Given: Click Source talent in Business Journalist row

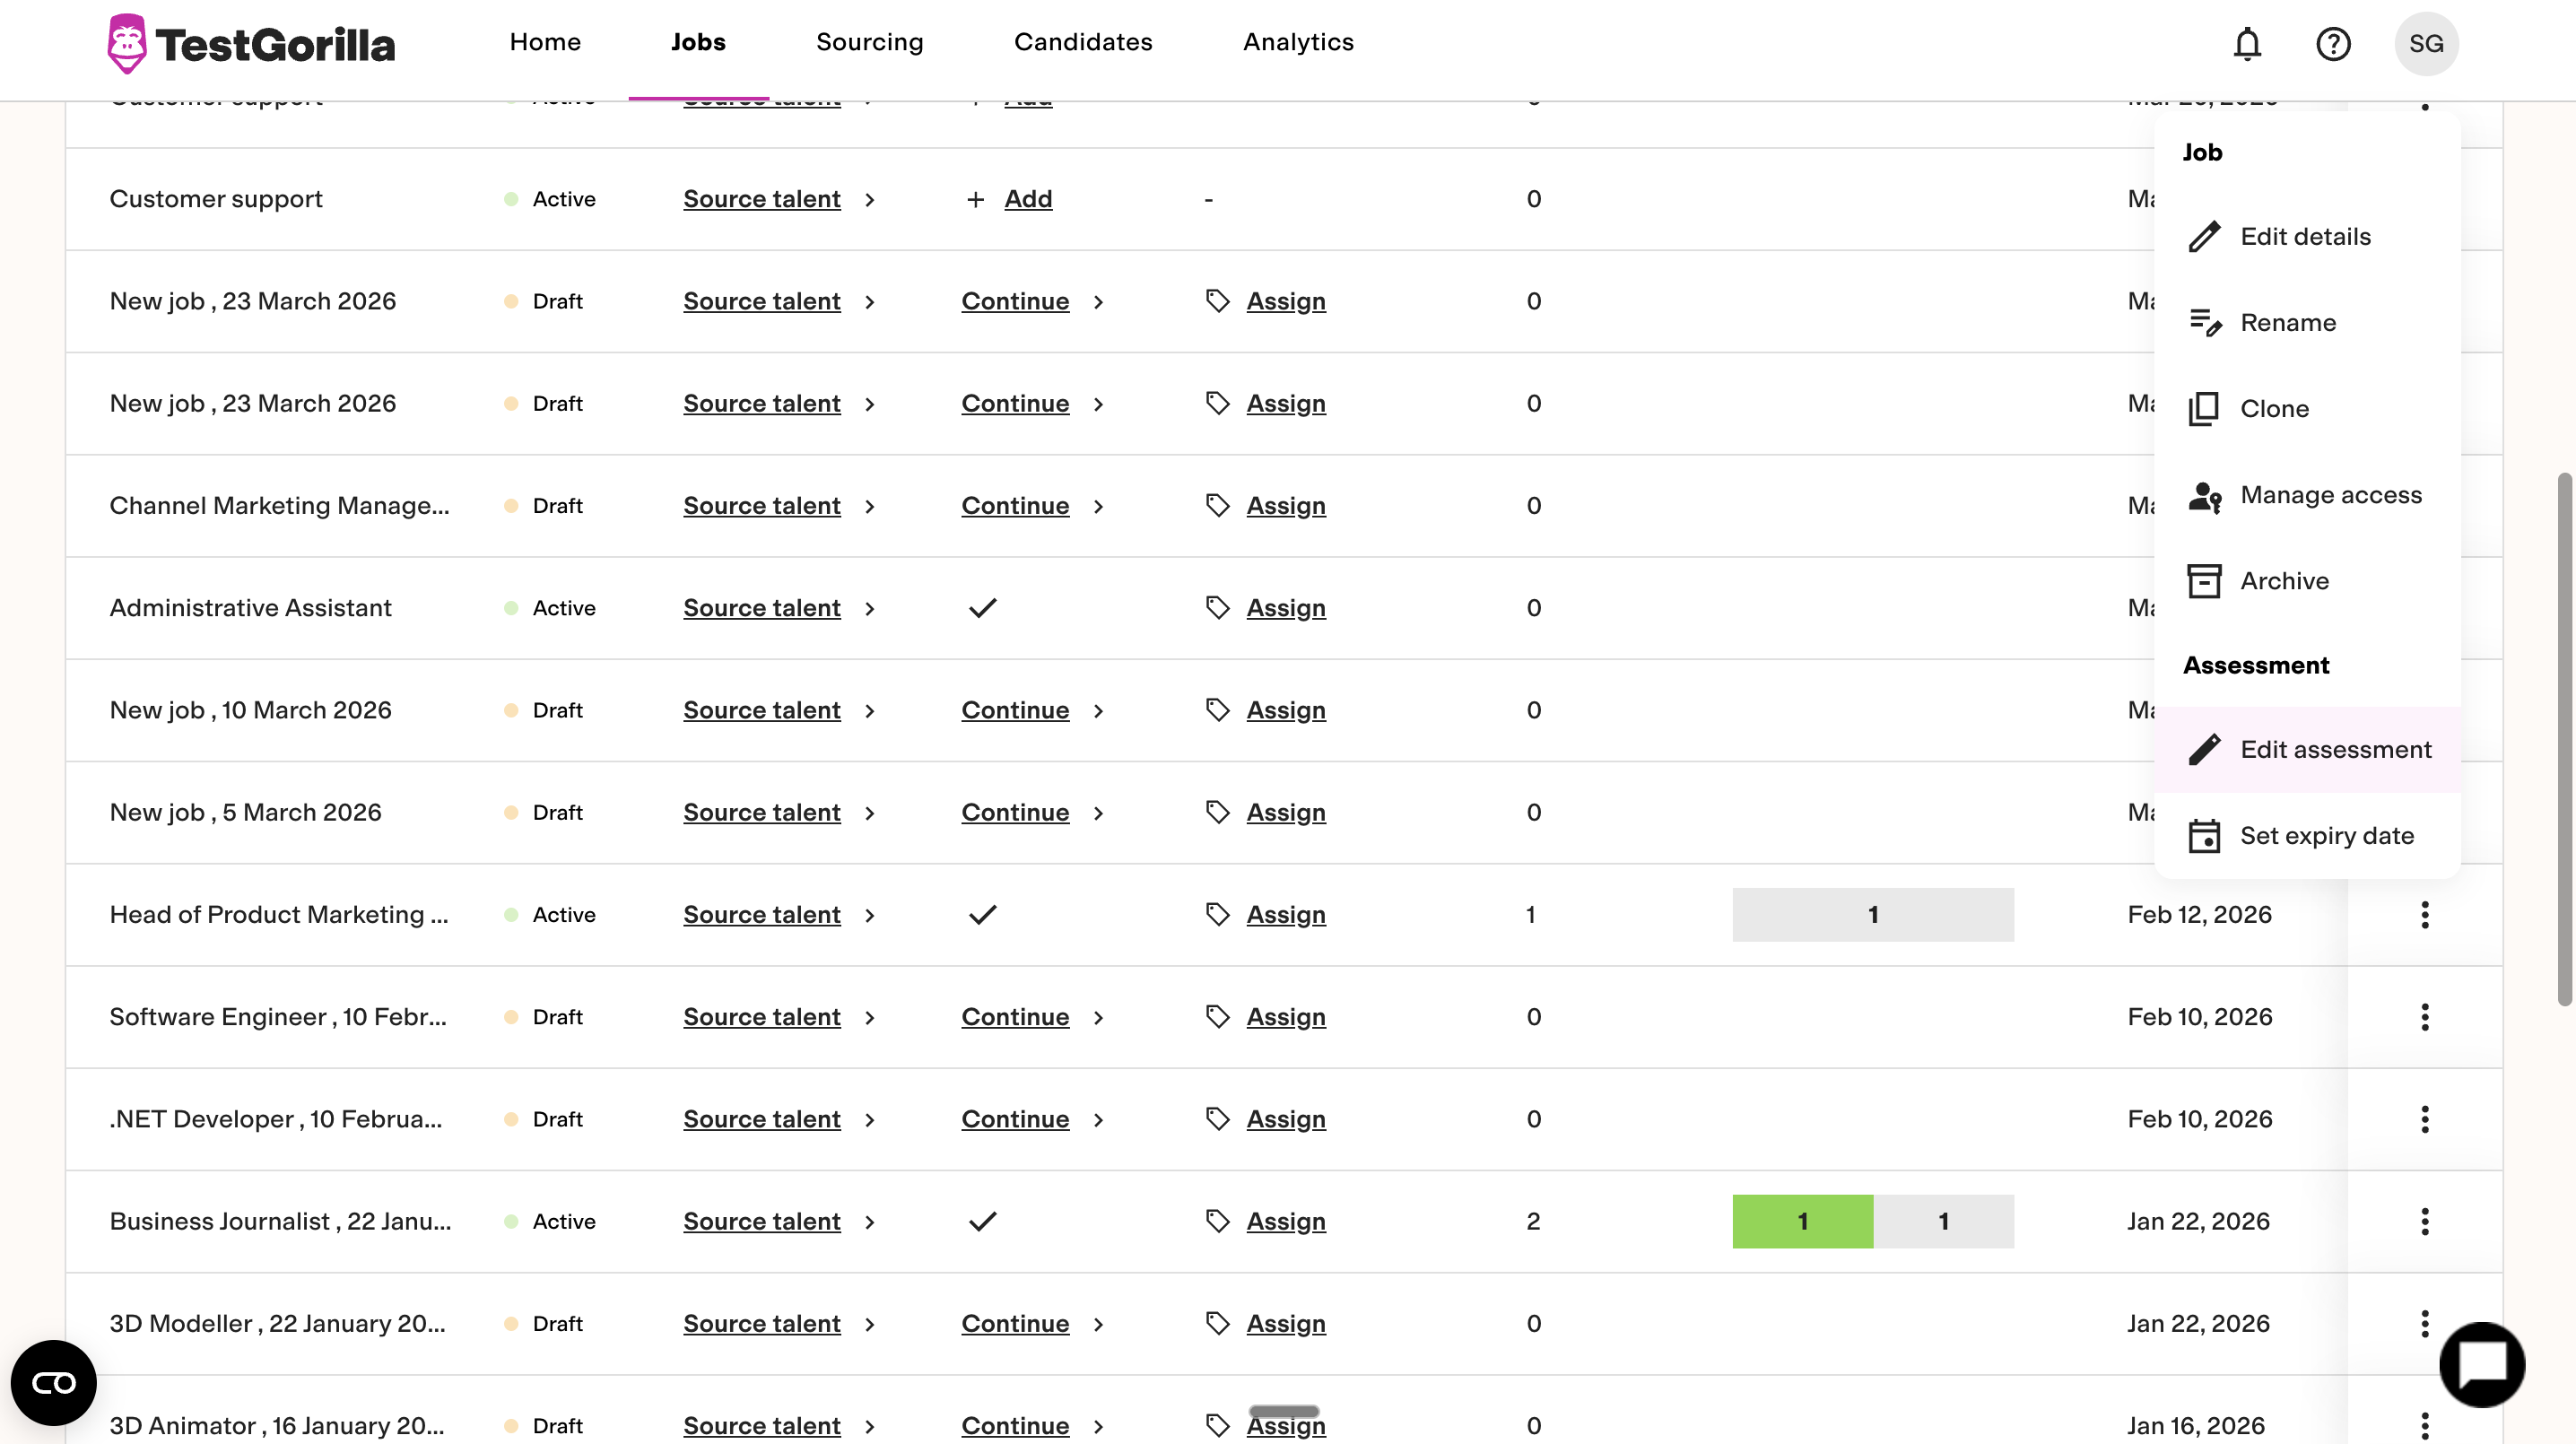Looking at the screenshot, I should (x=761, y=1221).
